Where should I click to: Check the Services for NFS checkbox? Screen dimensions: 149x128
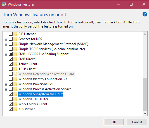tap(11, 39)
